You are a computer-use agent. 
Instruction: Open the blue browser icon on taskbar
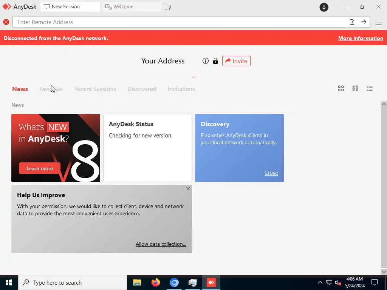[174, 282]
